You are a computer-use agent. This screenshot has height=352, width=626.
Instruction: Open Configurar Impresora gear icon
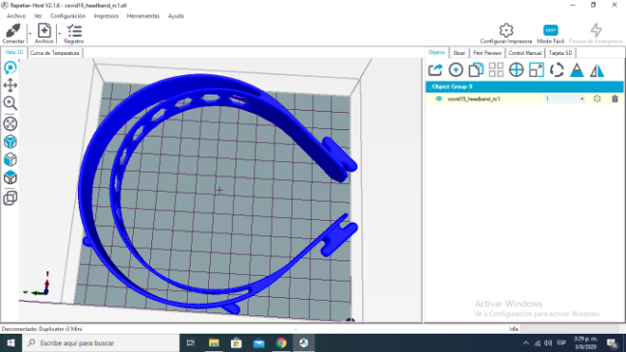(506, 31)
